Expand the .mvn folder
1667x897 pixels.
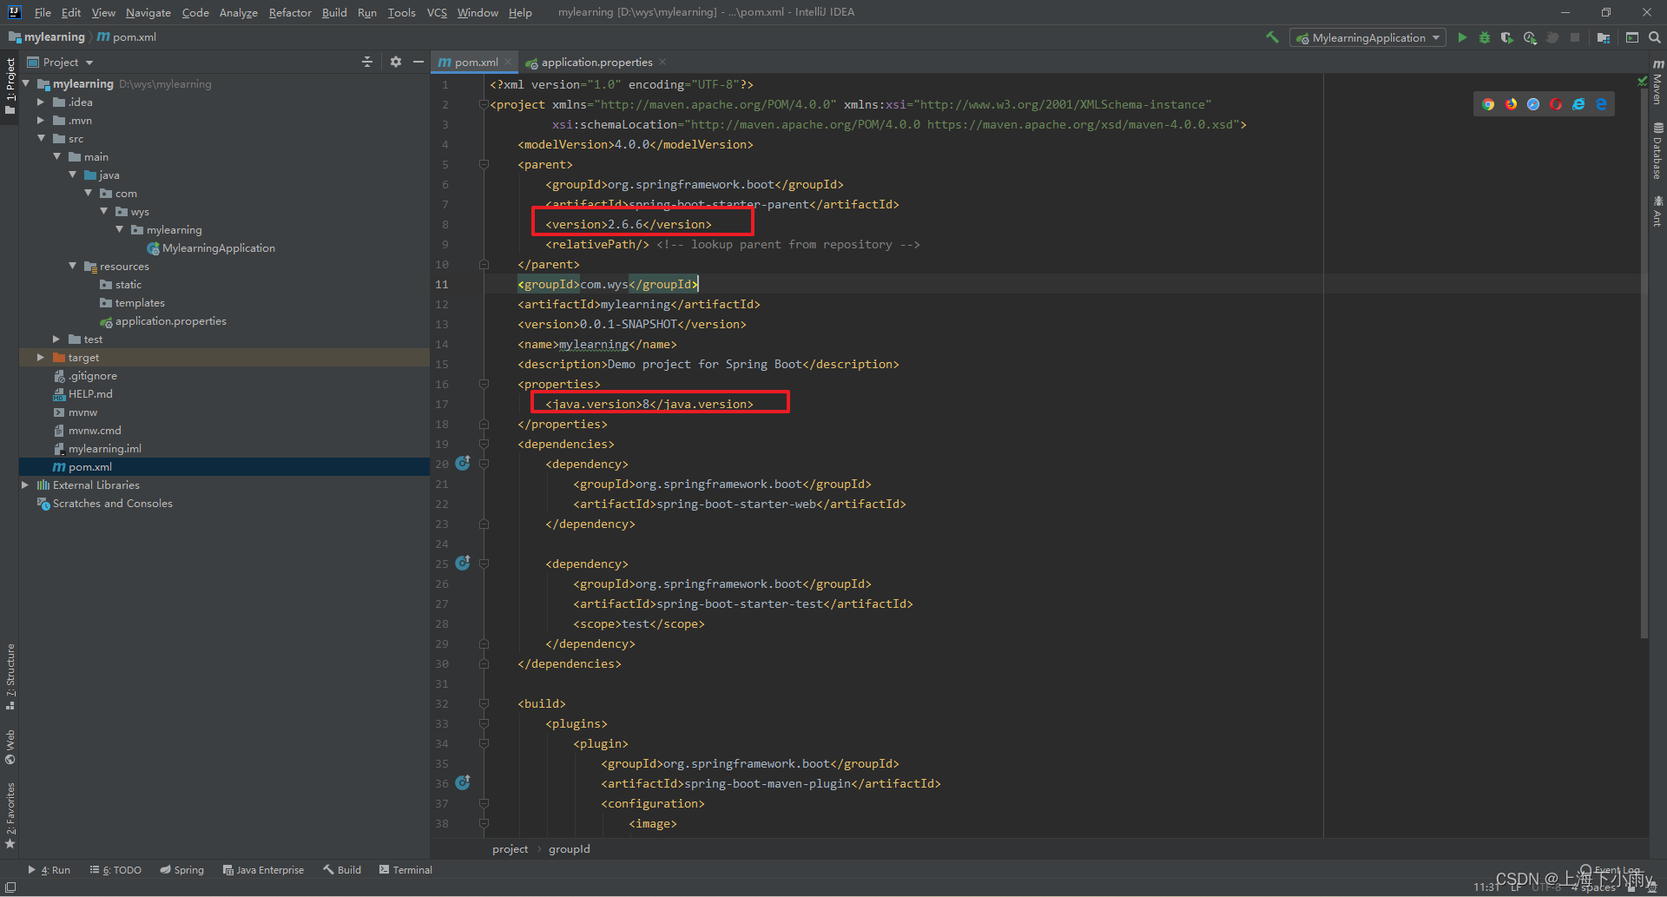pyautogui.click(x=40, y=121)
